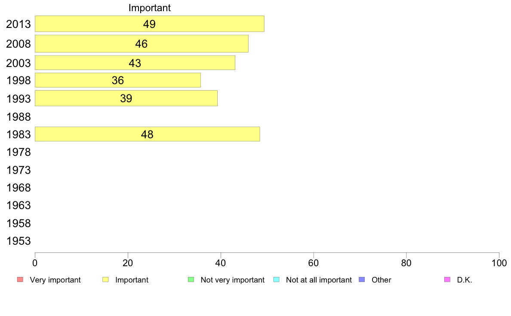The image size is (511, 316).
Task: Select the 1998 bar showing 36
Action: pyautogui.click(x=118, y=80)
